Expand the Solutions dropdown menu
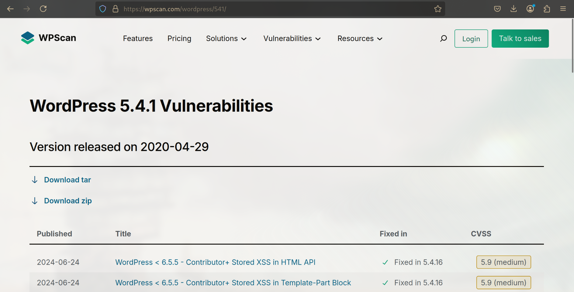This screenshot has height=292, width=574. coord(226,39)
